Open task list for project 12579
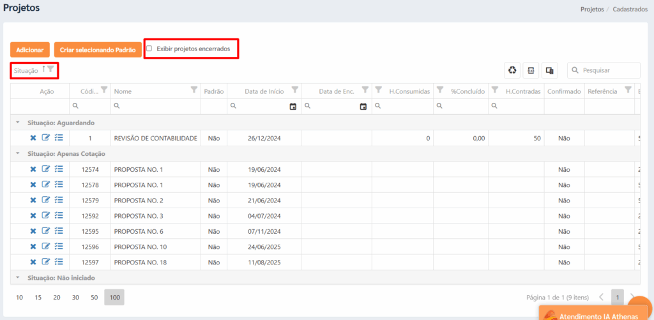The image size is (654, 320). pyautogui.click(x=59, y=200)
